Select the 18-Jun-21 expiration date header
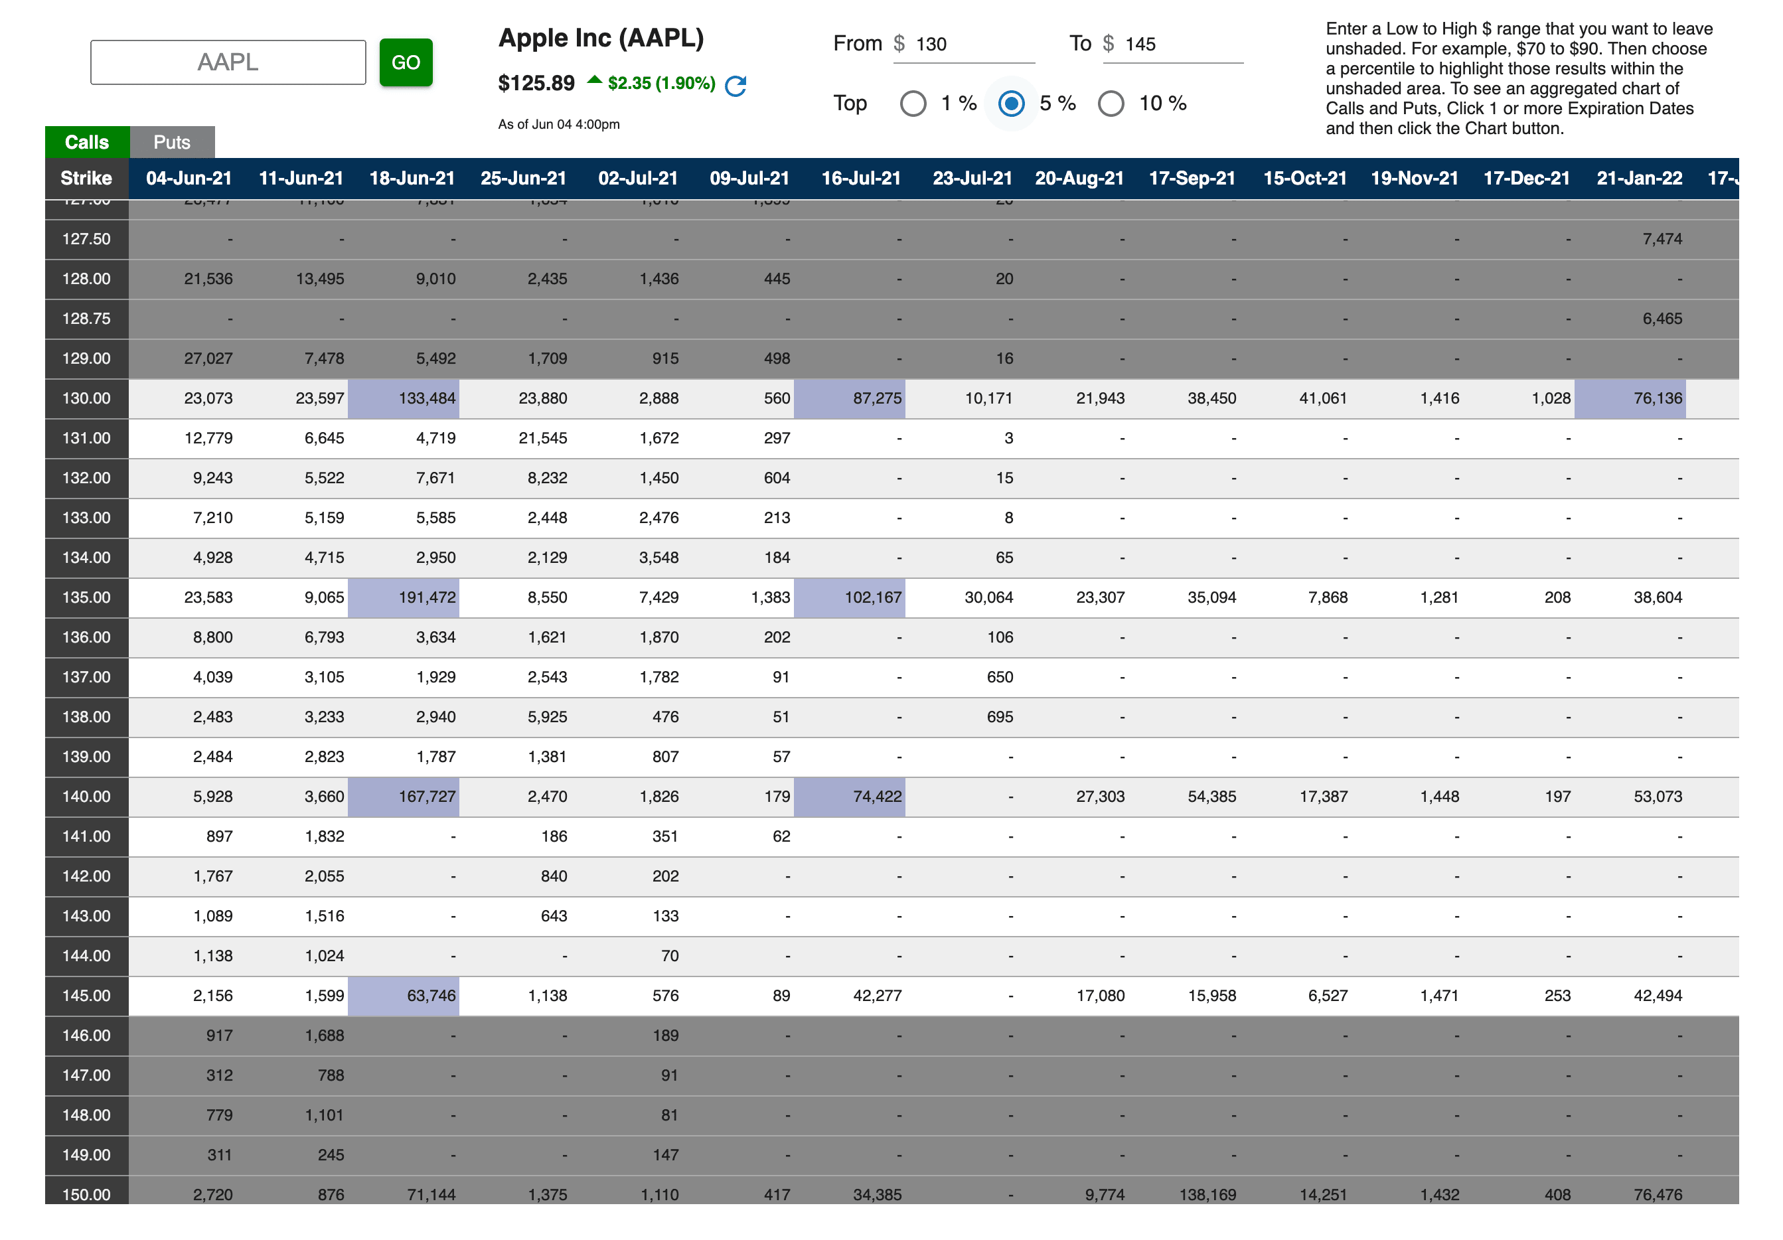Viewport: 1783px width, 1240px height. 412,178
